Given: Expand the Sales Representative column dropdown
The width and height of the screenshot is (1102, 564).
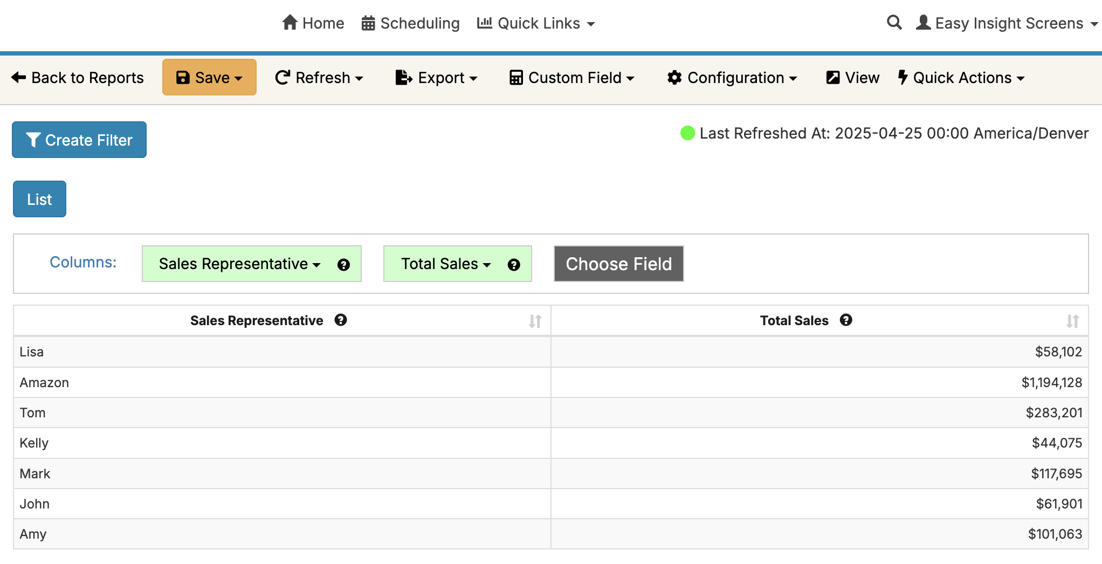Looking at the screenshot, I should point(239,264).
